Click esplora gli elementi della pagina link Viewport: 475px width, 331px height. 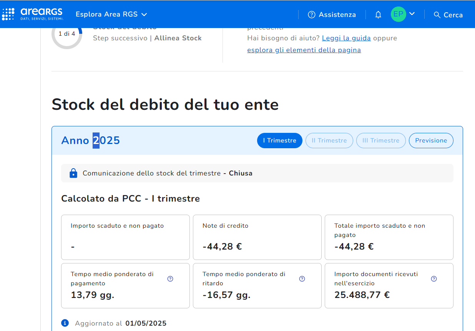click(x=304, y=50)
